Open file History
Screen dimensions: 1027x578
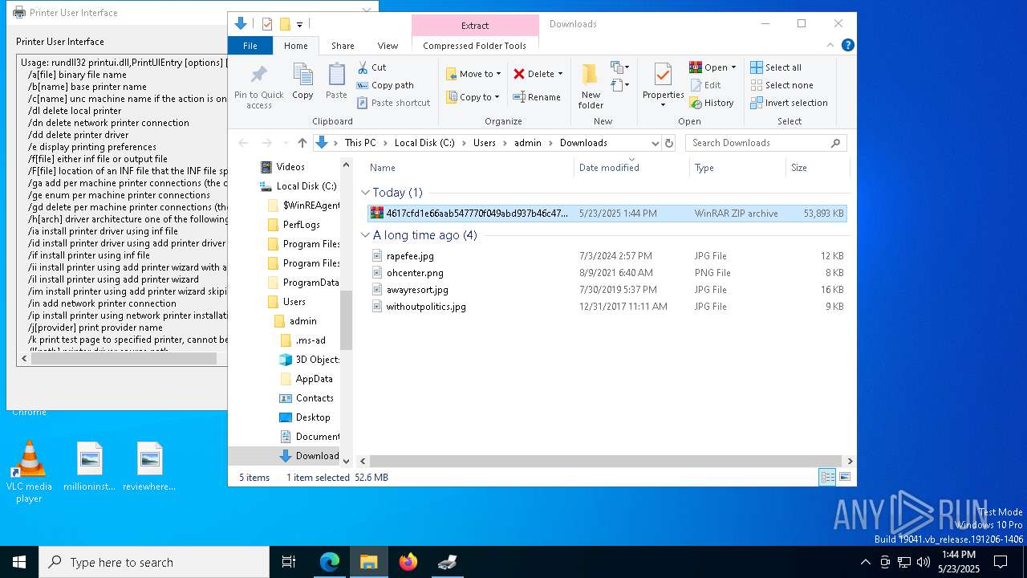click(712, 103)
